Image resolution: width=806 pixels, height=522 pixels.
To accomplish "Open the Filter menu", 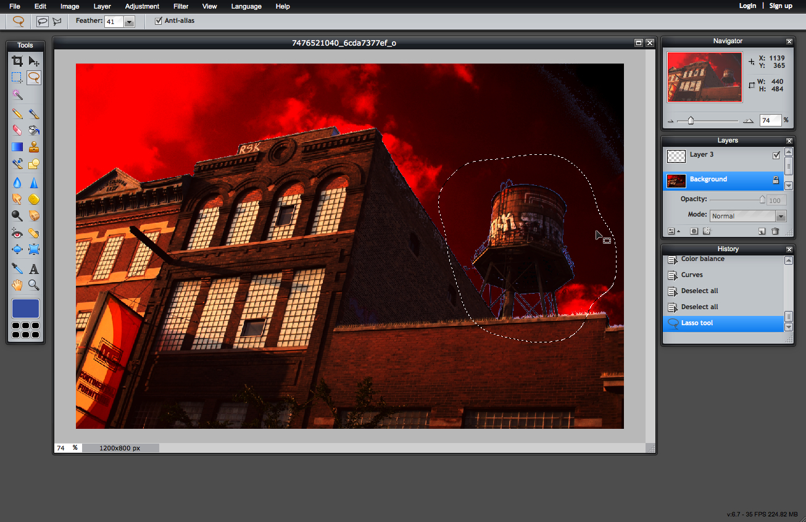I will (x=181, y=6).
